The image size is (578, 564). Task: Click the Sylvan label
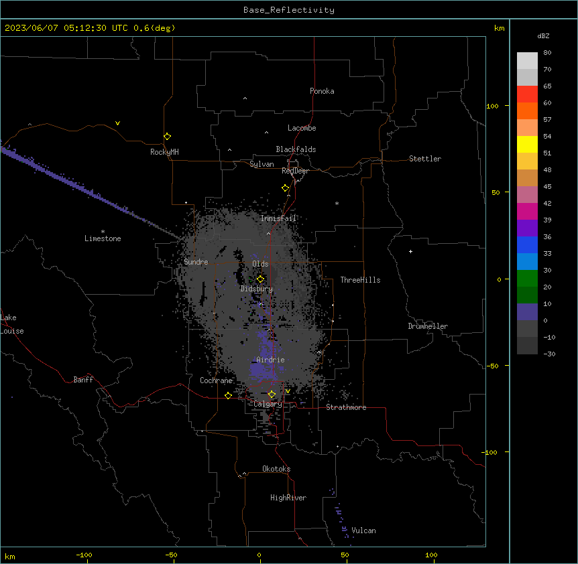coord(262,164)
